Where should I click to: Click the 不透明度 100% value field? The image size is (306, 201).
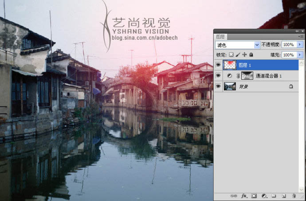(289, 45)
